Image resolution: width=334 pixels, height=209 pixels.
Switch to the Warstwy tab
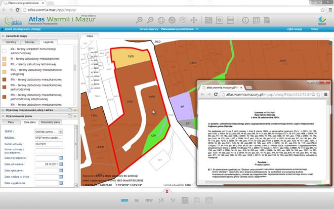[11, 43]
